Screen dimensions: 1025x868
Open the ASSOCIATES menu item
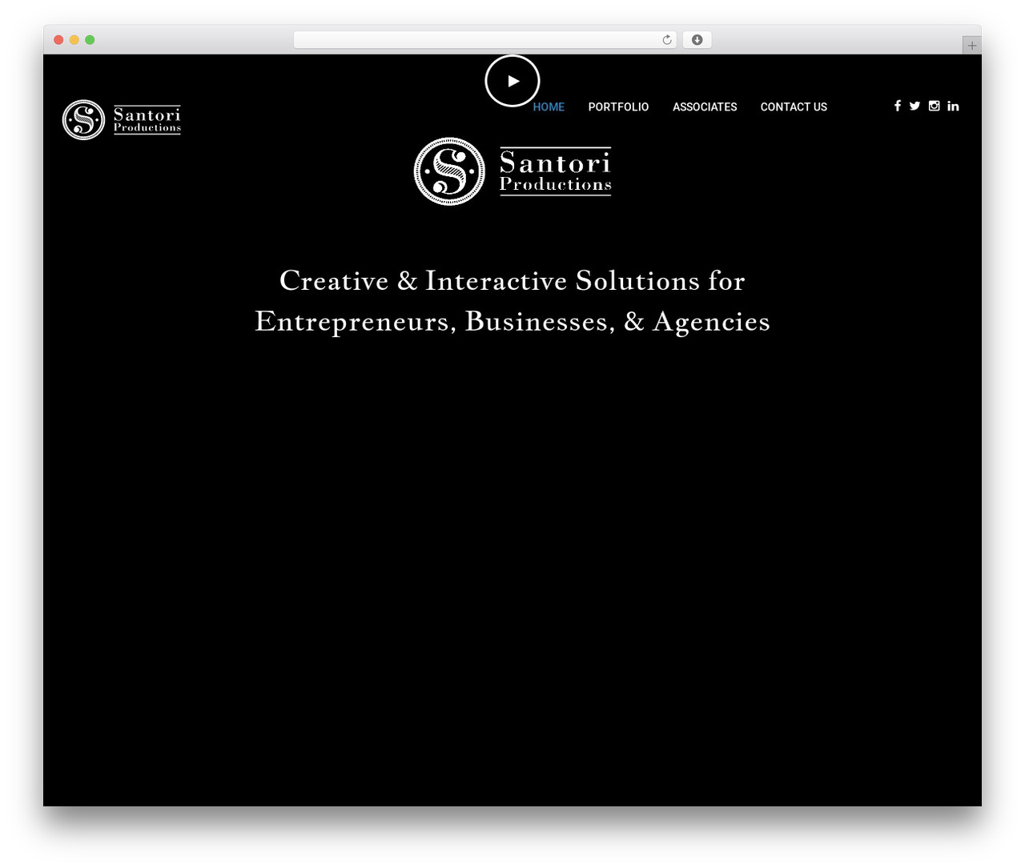tap(705, 106)
